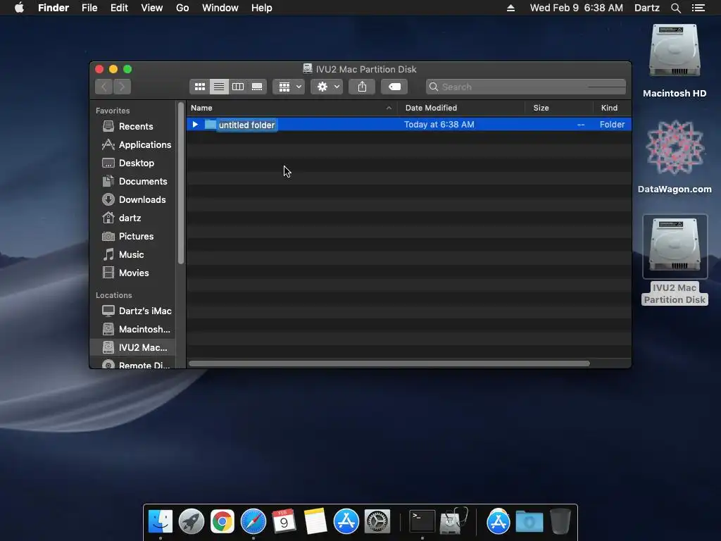Open Recents in the sidebar
Viewport: 721px width, 541px height.
tap(134, 126)
